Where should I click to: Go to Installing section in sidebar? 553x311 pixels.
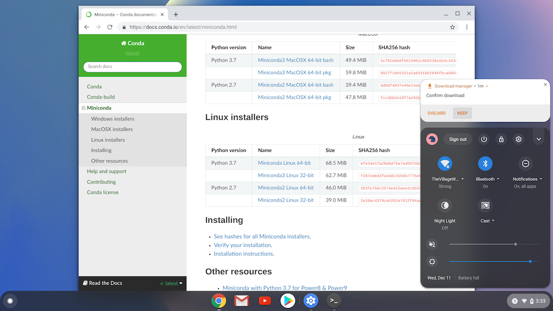[x=101, y=150]
